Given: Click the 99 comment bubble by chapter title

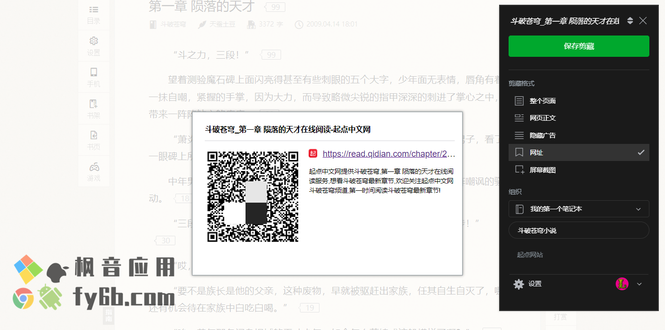Looking at the screenshot, I should pyautogui.click(x=274, y=7).
